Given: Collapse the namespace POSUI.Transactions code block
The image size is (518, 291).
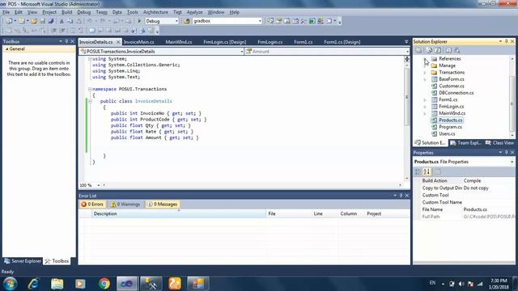Looking at the screenshot, I should tap(90, 89).
